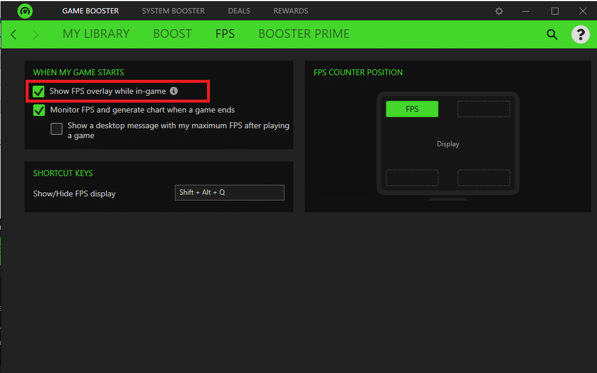The width and height of the screenshot is (597, 373).
Task: Click the search magnifier icon
Action: click(552, 34)
